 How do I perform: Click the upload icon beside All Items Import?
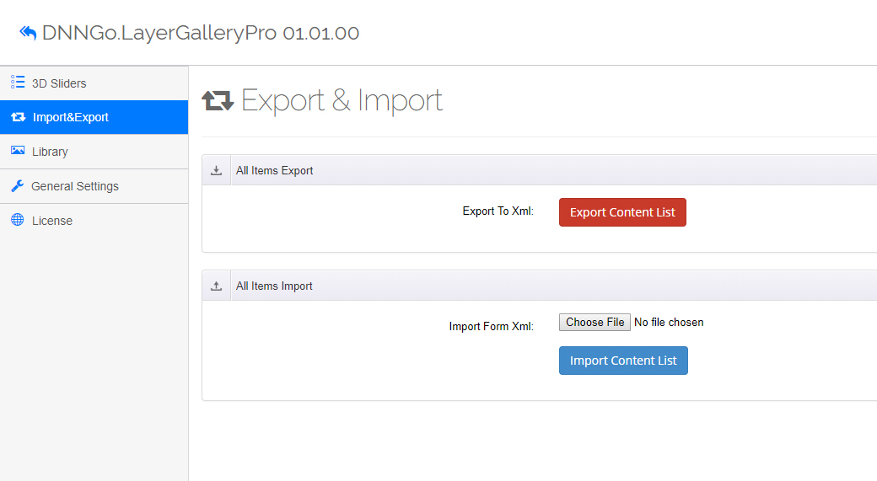(217, 286)
